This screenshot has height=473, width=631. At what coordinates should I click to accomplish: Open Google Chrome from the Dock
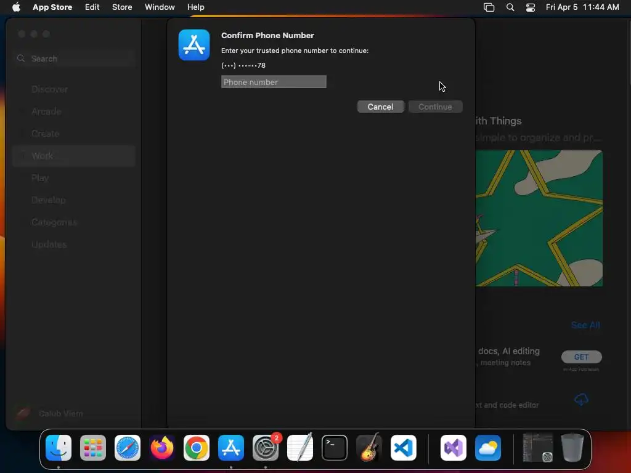197,448
